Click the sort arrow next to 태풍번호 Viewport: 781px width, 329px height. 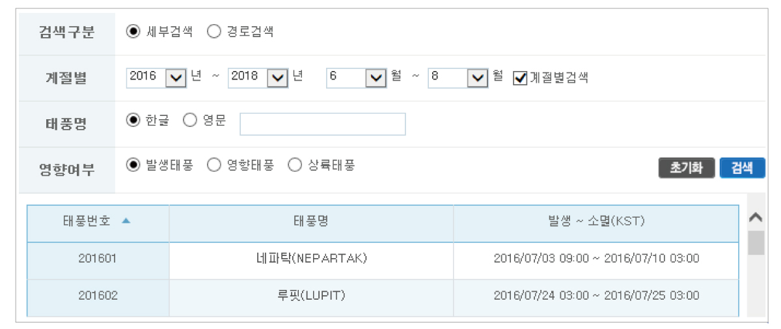pyautogui.click(x=126, y=221)
